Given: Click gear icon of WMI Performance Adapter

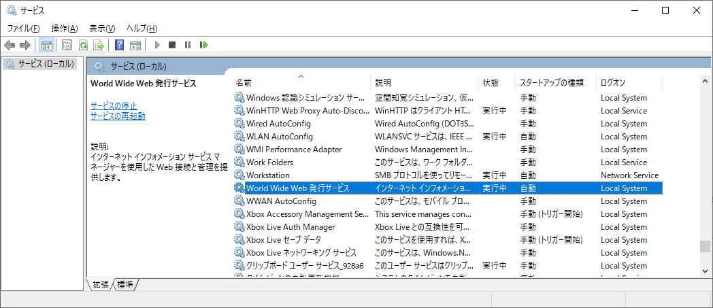Looking at the screenshot, I should click(239, 150).
